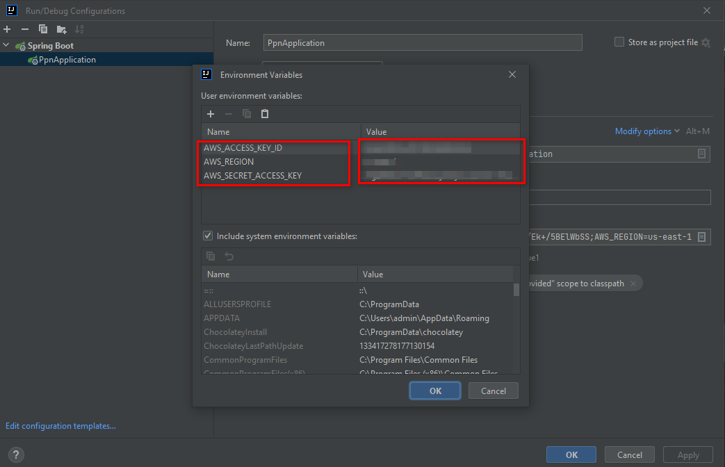
Task: Edit the AWS_ACCESS_KEY_ID value cell
Action: pos(441,148)
